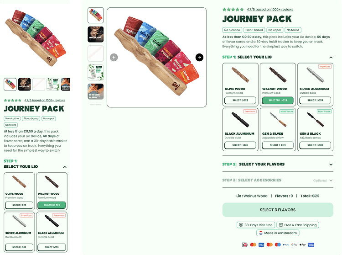Open the reviews link beside star rating

pos(270,10)
